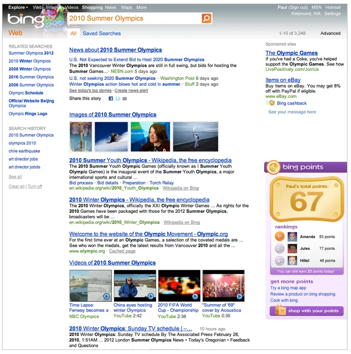The width and height of the screenshot is (351, 354).
Task: Open Settings in the header
Action: click(x=332, y=14)
